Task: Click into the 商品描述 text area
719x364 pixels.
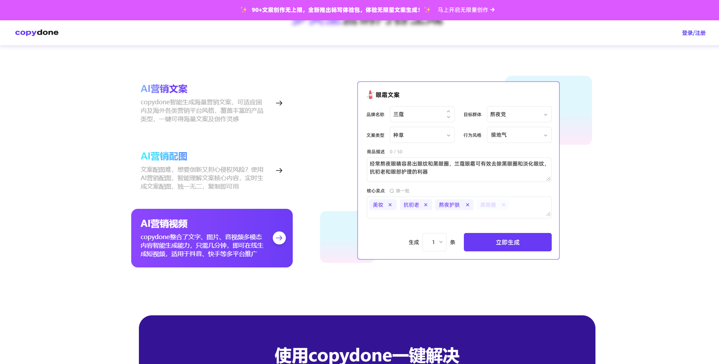Action: click(458, 169)
